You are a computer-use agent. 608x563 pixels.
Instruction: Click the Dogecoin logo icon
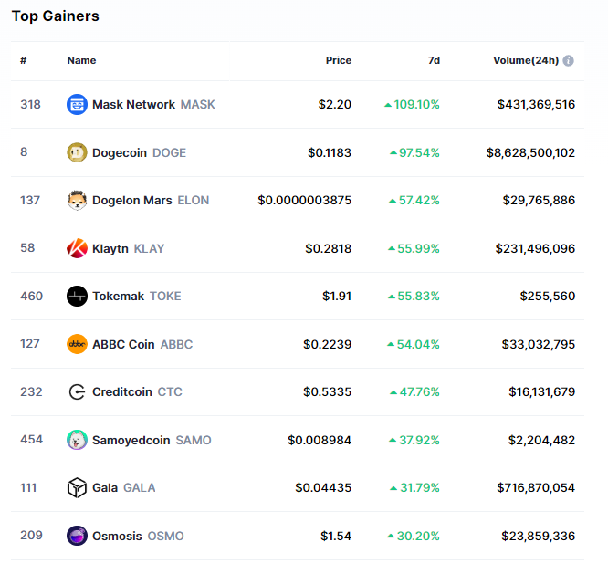(78, 152)
